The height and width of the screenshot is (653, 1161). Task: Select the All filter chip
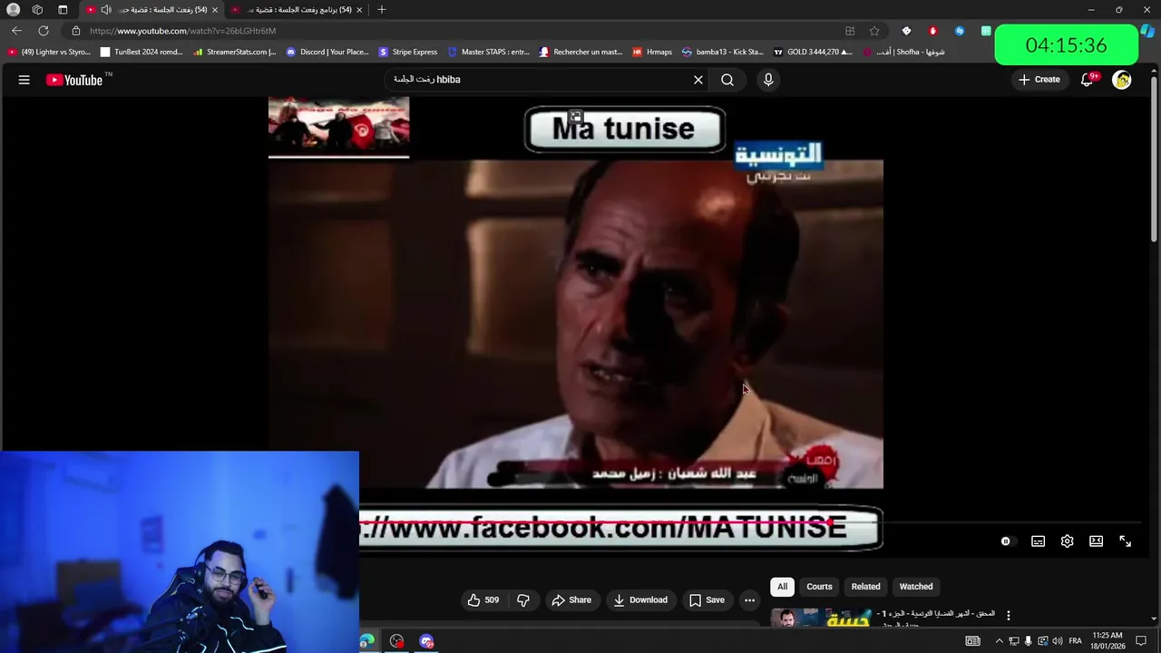pyautogui.click(x=782, y=587)
